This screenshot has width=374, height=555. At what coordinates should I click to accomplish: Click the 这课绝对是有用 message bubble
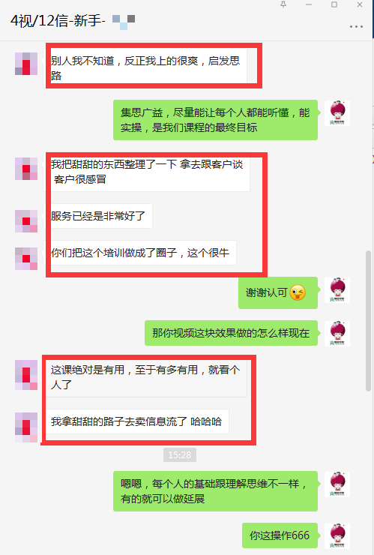(x=145, y=377)
